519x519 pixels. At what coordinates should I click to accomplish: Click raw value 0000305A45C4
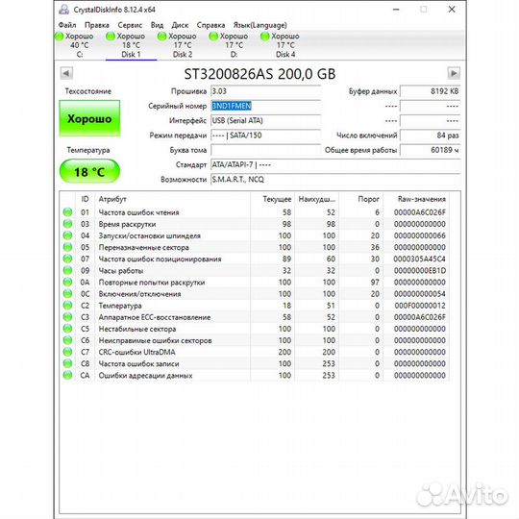419,259
